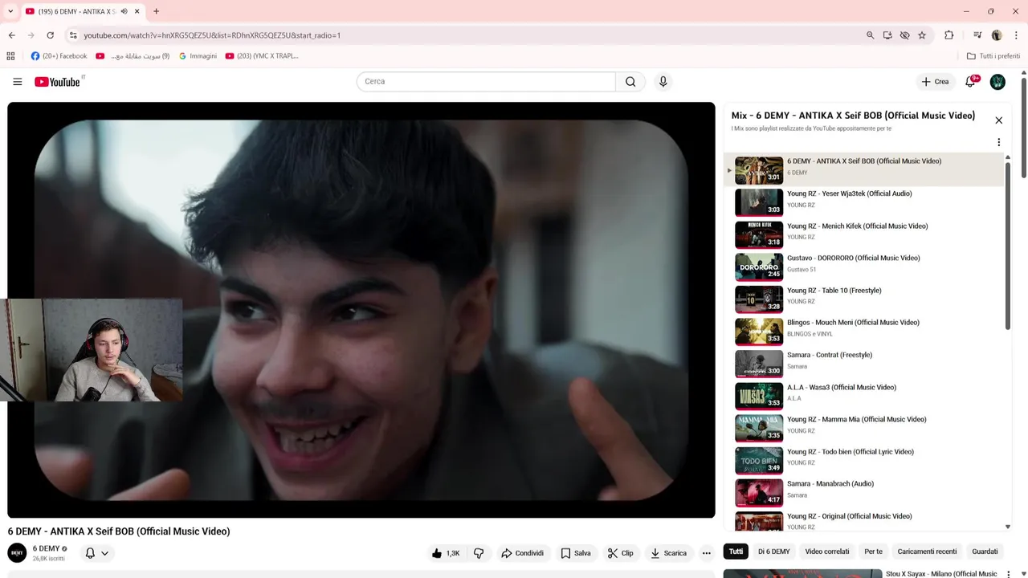The width and height of the screenshot is (1028, 578).
Task: Open more actions ellipsis below video
Action: tap(707, 553)
